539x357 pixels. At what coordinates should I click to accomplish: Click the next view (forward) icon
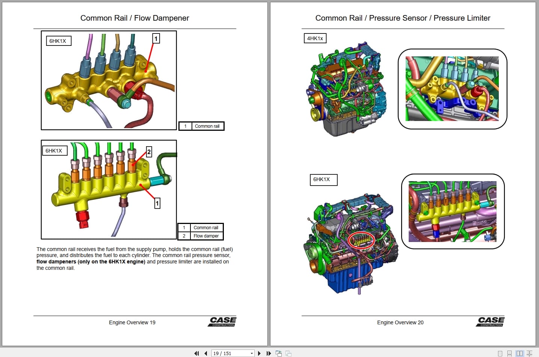click(x=288, y=353)
